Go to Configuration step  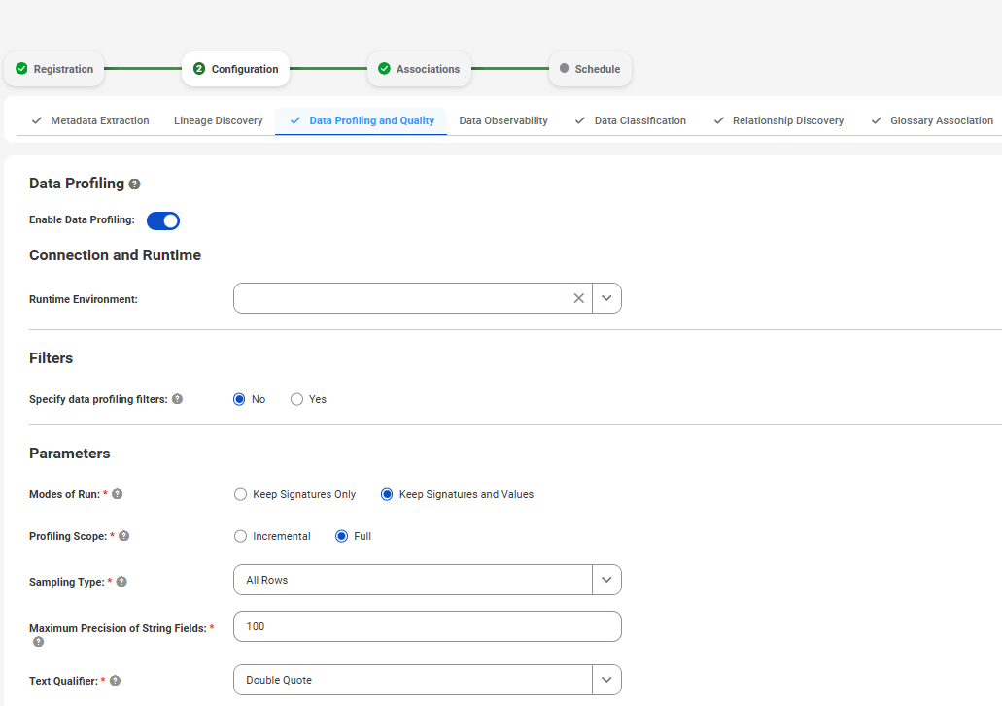pyautogui.click(x=236, y=69)
